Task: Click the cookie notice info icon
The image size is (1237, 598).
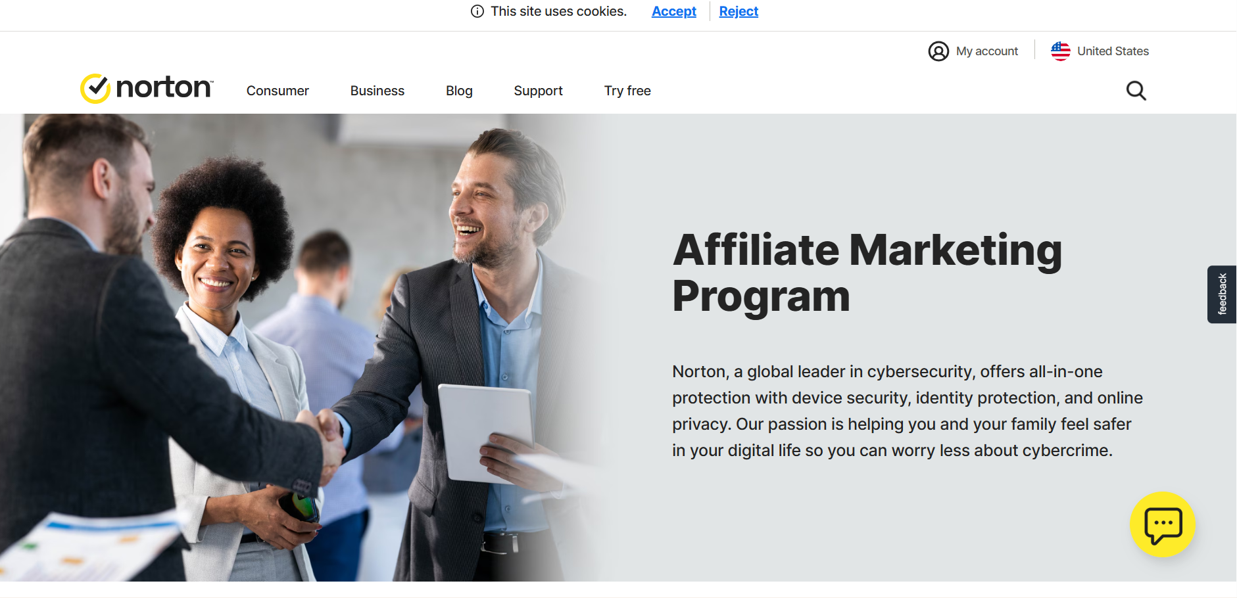Action: click(477, 11)
